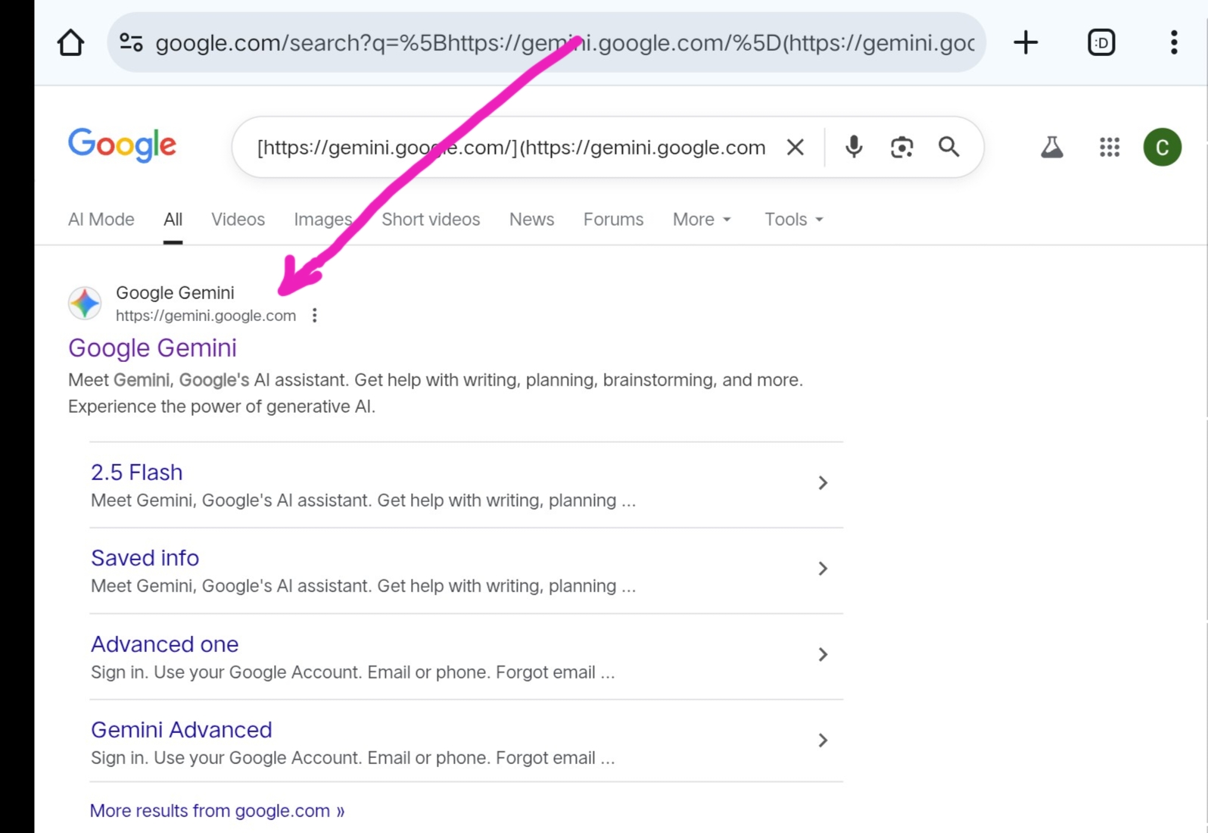1208x833 pixels.
Task: Click the https://gemini.google.com URL text
Action: tap(206, 316)
